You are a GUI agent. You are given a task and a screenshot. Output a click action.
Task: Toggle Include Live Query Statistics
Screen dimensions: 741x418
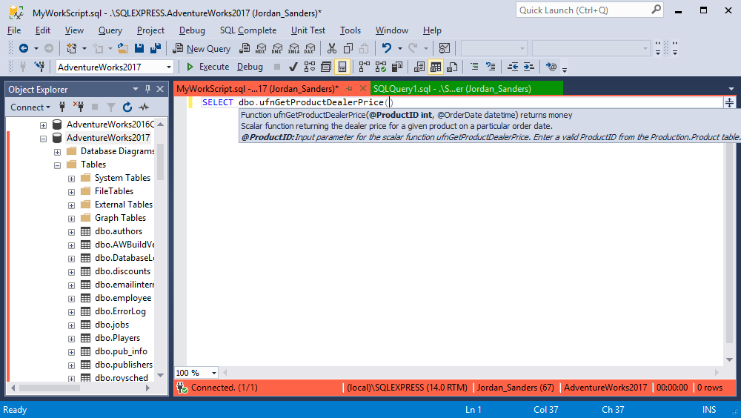pyautogui.click(x=381, y=67)
